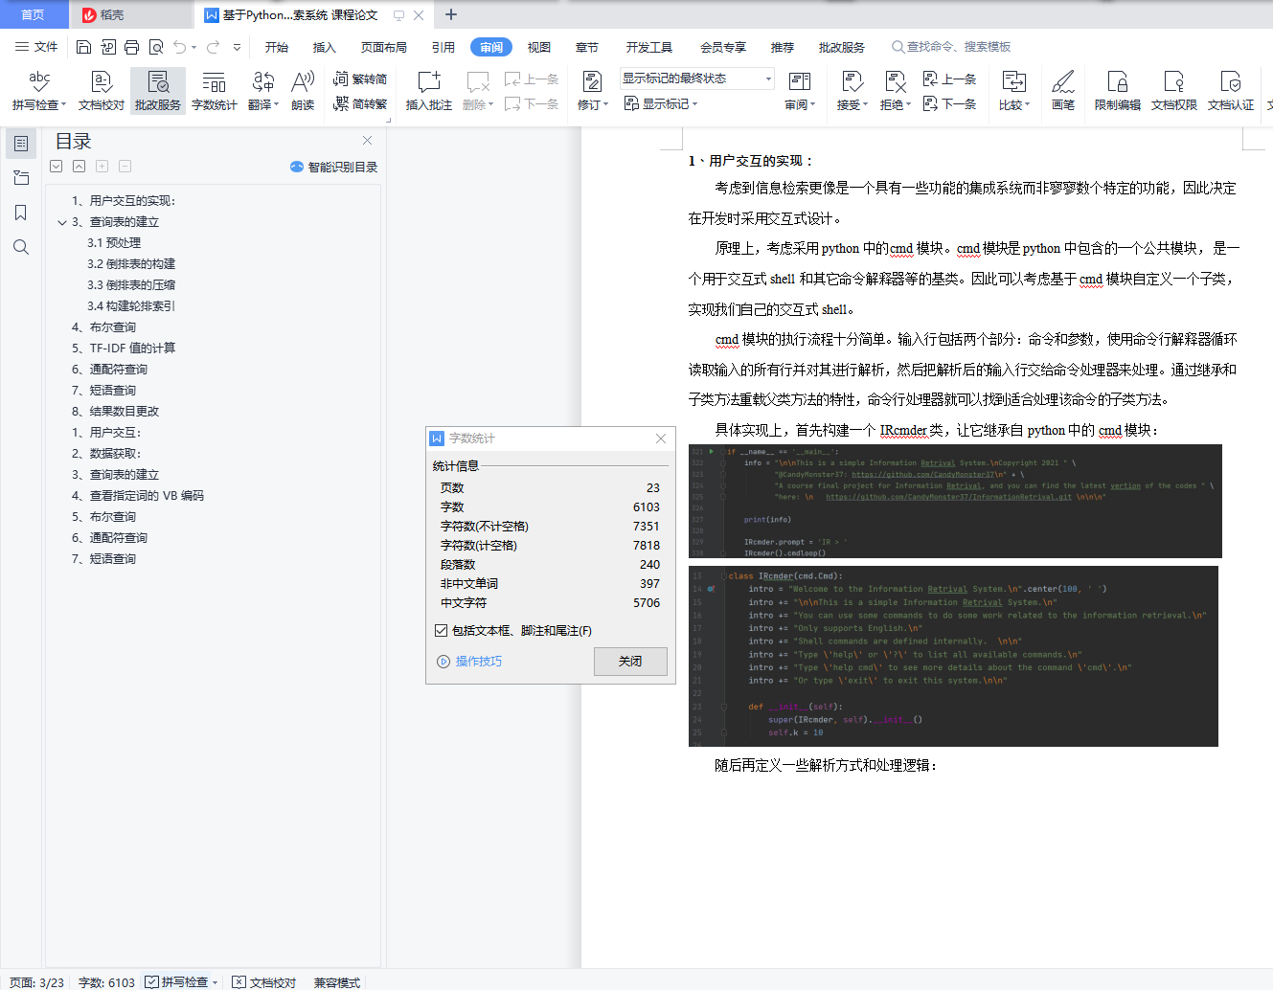Click the highlighted 批改服务 ribbon button
The image size is (1273, 990).
click(158, 91)
